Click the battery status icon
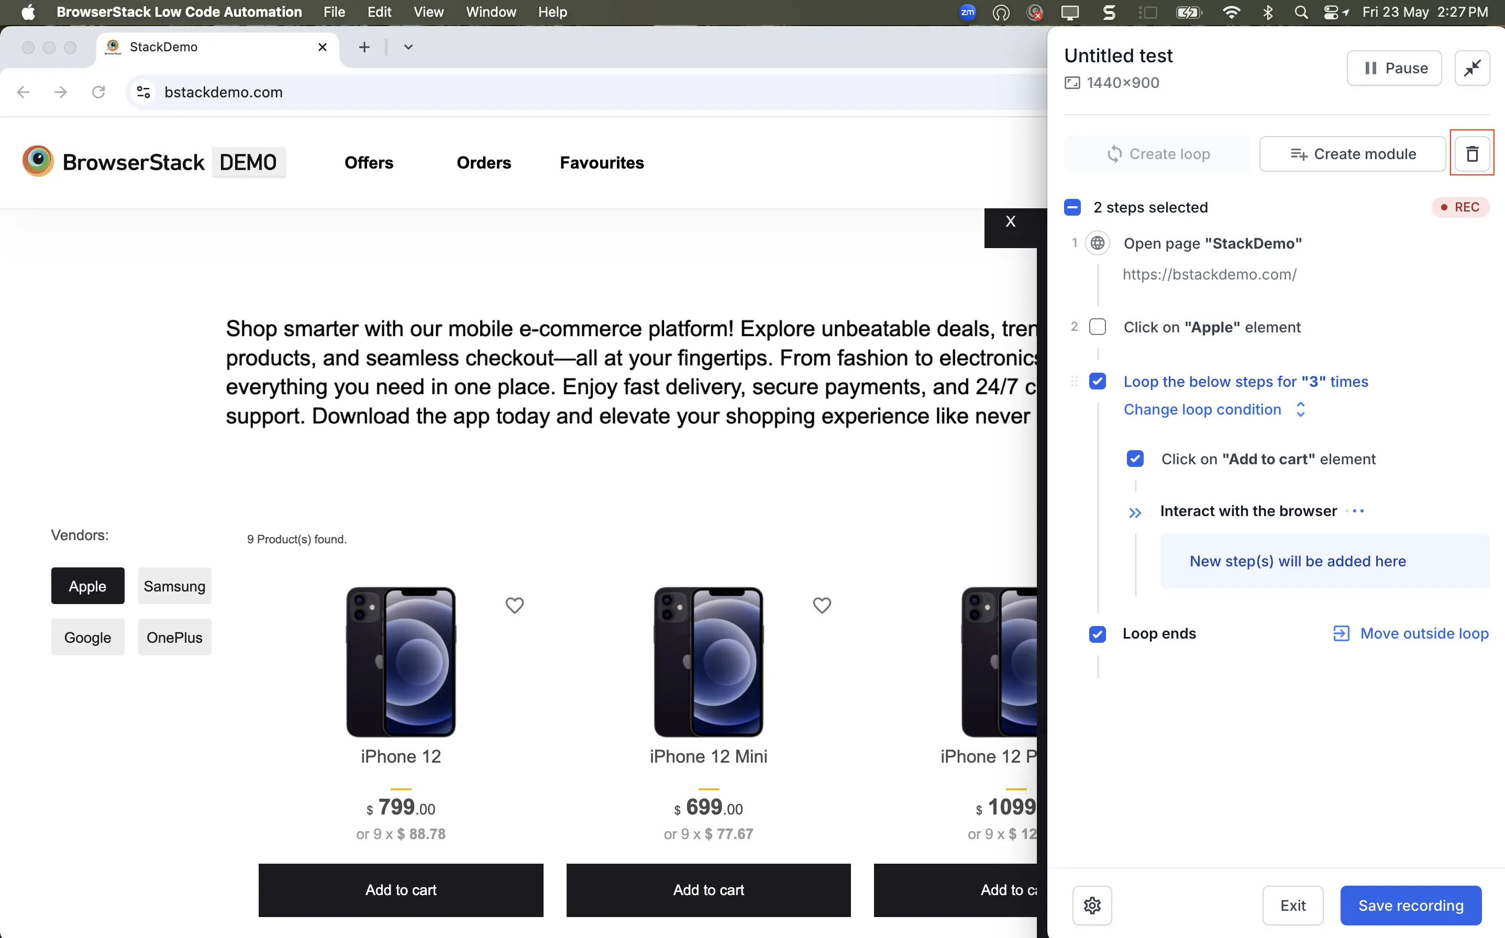This screenshot has height=938, width=1505. click(1189, 12)
